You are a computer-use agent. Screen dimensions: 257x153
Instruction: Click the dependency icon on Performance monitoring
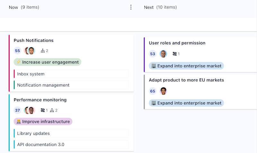click(x=43, y=111)
